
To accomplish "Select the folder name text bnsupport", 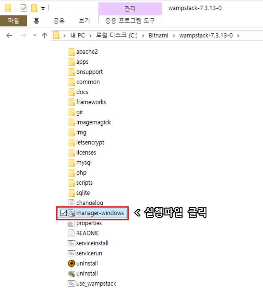I will 89,72.
